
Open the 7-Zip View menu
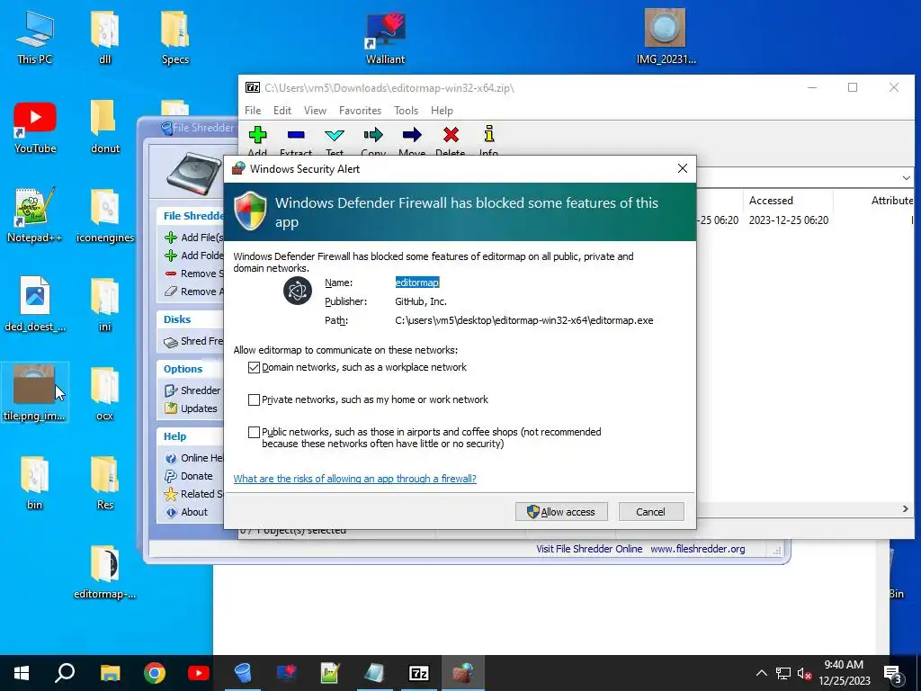pos(315,111)
